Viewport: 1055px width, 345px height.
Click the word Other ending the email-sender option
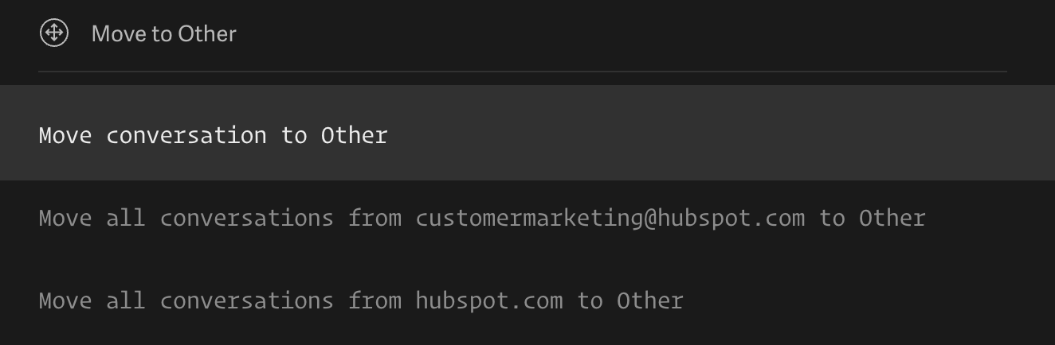[892, 218]
